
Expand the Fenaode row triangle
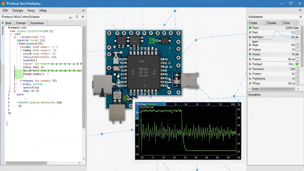point(250,69)
